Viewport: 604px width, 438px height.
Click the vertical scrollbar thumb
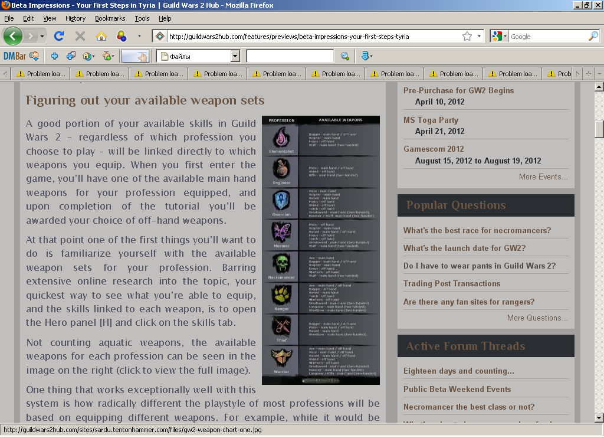coord(599,129)
